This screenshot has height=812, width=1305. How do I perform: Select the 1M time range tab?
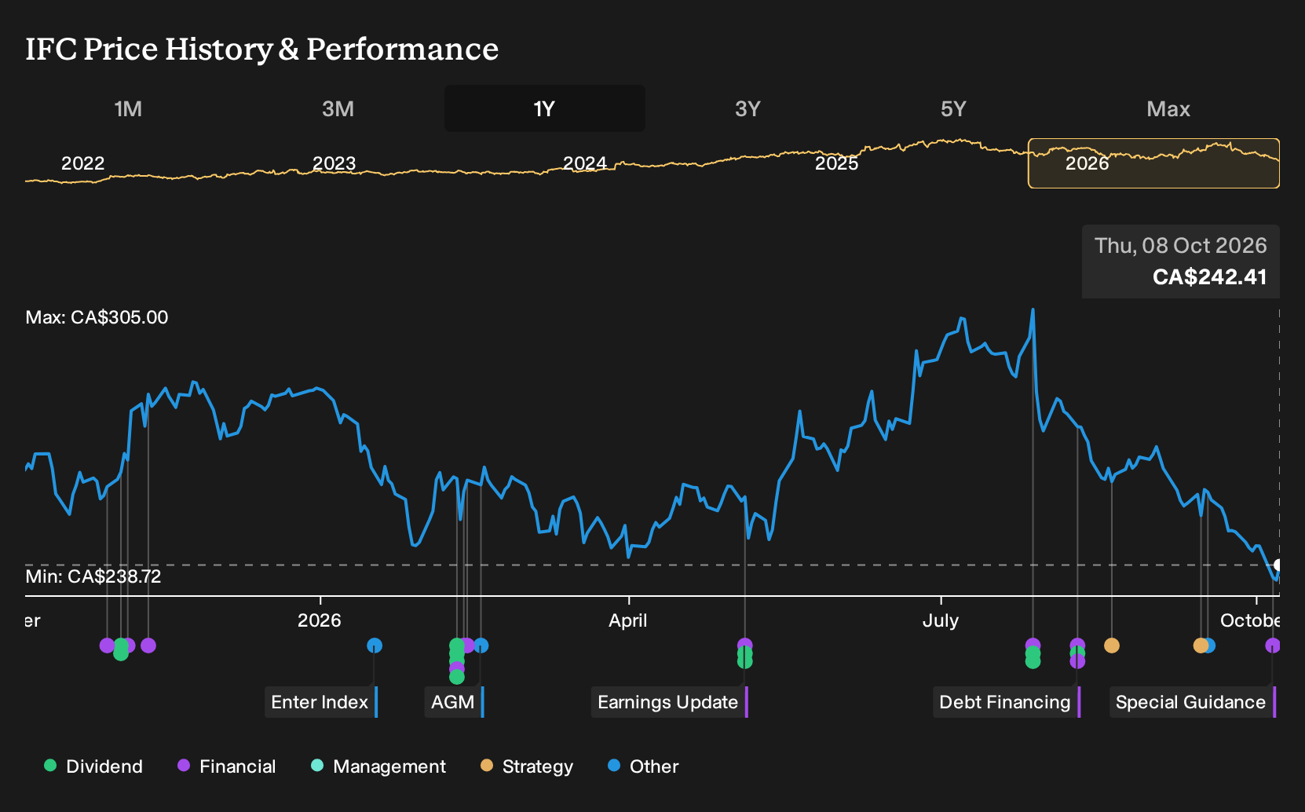(x=128, y=108)
